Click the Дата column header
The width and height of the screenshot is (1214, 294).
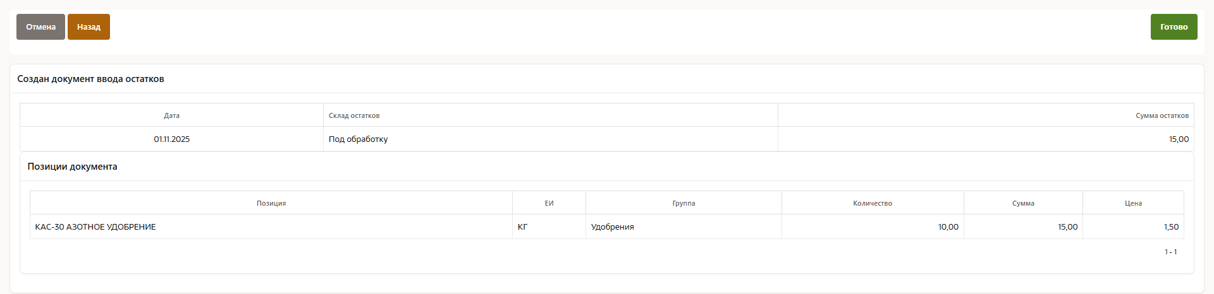point(171,115)
